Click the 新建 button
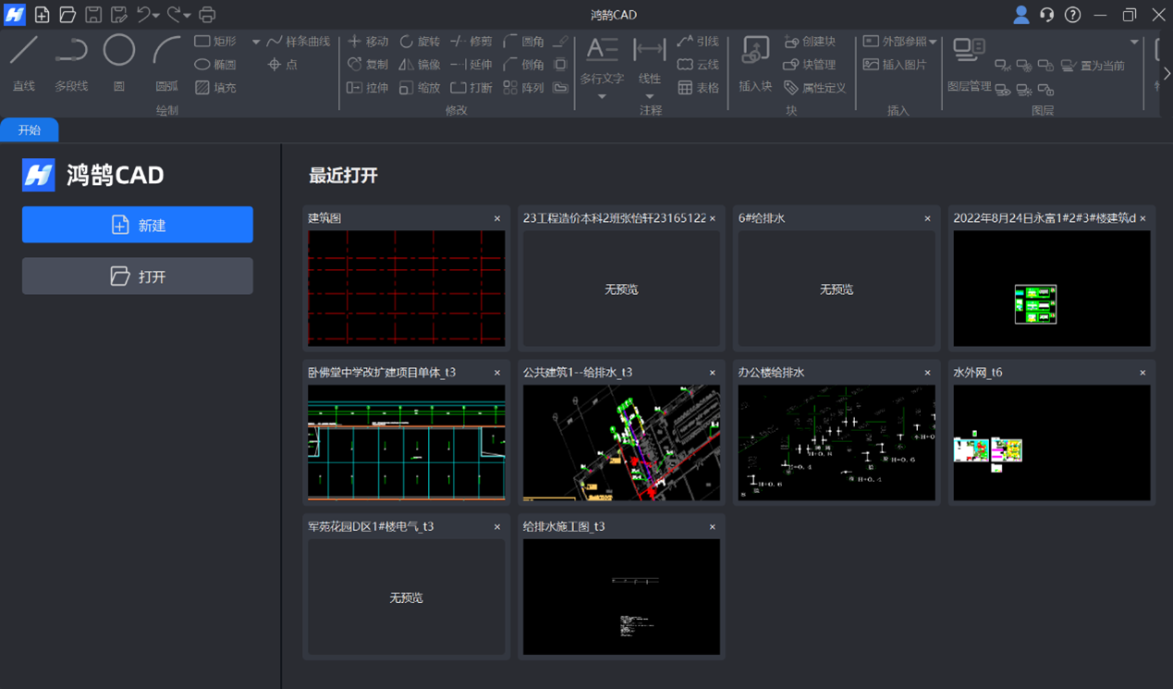 (138, 225)
